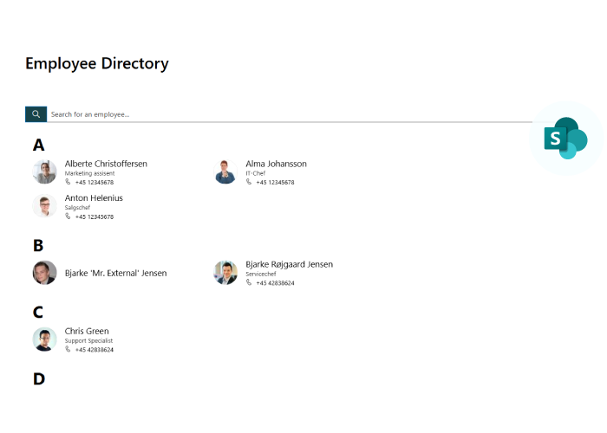Click phone icon under Alma Johansson

249,182
